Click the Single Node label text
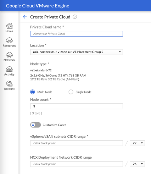This screenshot has width=151, height=174. [x=84, y=92]
